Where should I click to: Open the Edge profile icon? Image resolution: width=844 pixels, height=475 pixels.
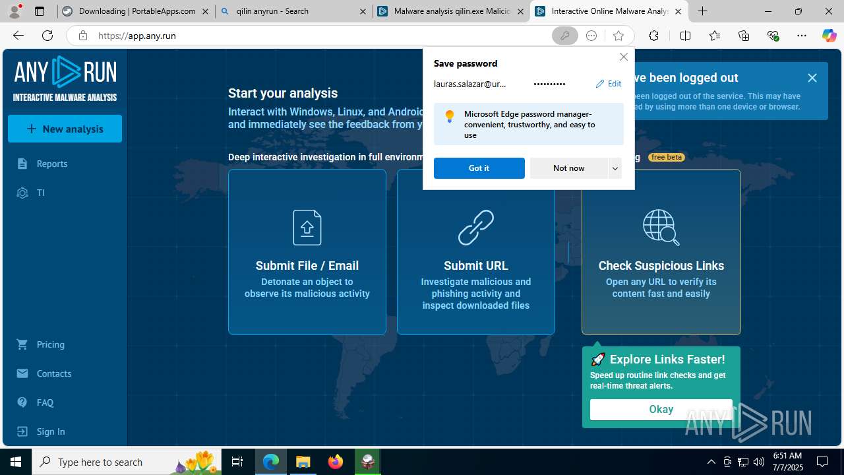tap(15, 11)
